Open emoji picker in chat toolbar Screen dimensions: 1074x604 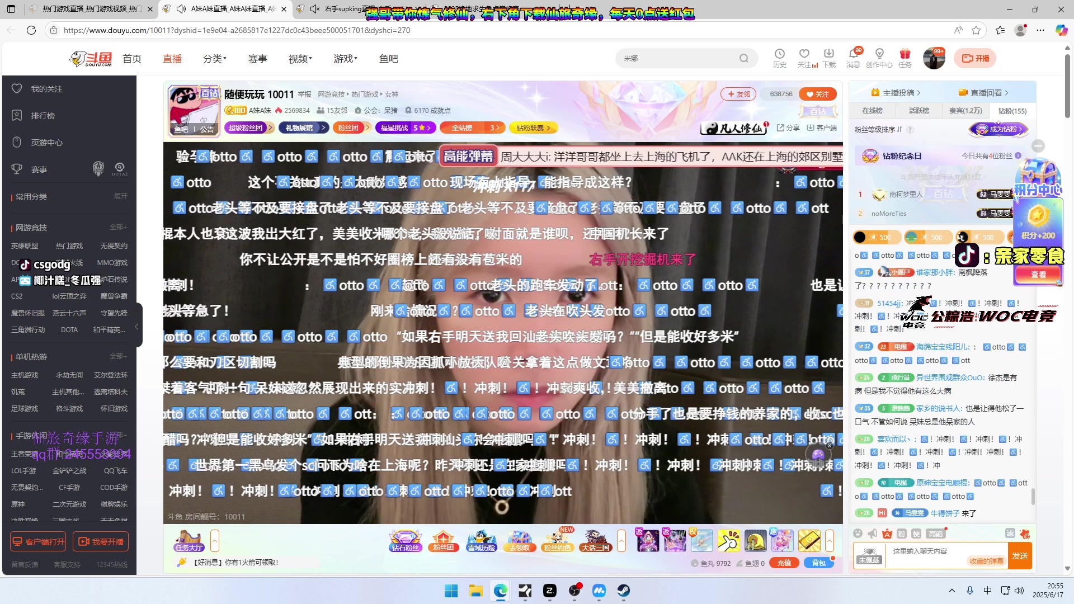pos(858,534)
